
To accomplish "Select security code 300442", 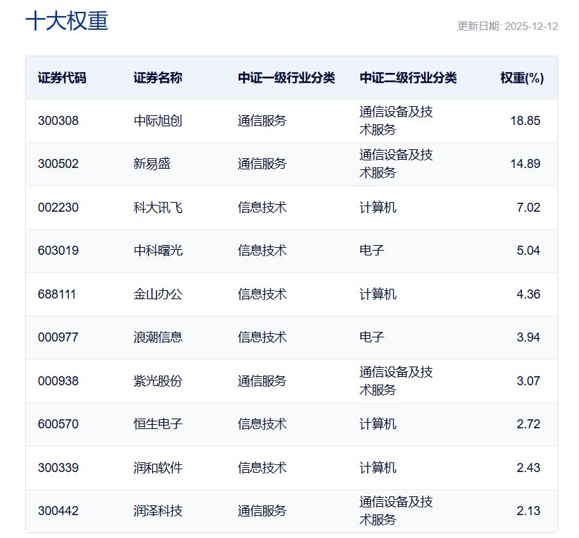I will (58, 511).
